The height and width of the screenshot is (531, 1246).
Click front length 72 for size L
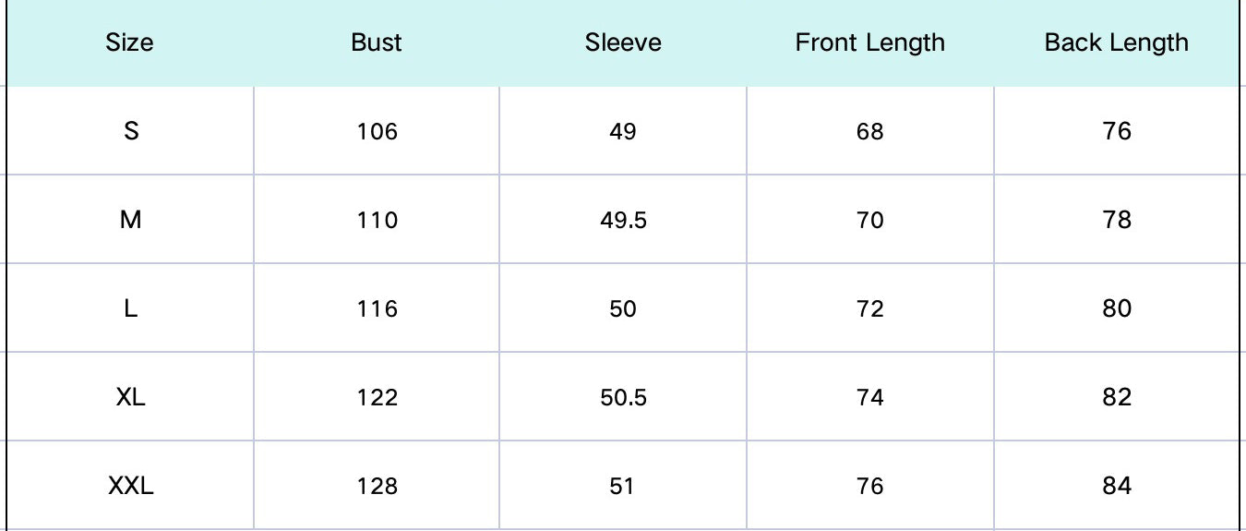click(869, 309)
